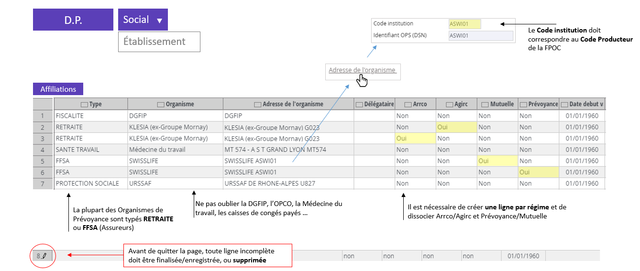This screenshot has height=271, width=640.
Task: Click RETRAITE type cell in row 2
Action: pyautogui.click(x=91, y=127)
